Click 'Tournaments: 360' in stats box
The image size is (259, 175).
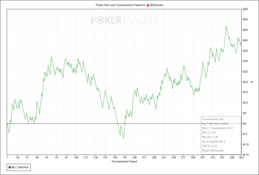click(x=213, y=119)
